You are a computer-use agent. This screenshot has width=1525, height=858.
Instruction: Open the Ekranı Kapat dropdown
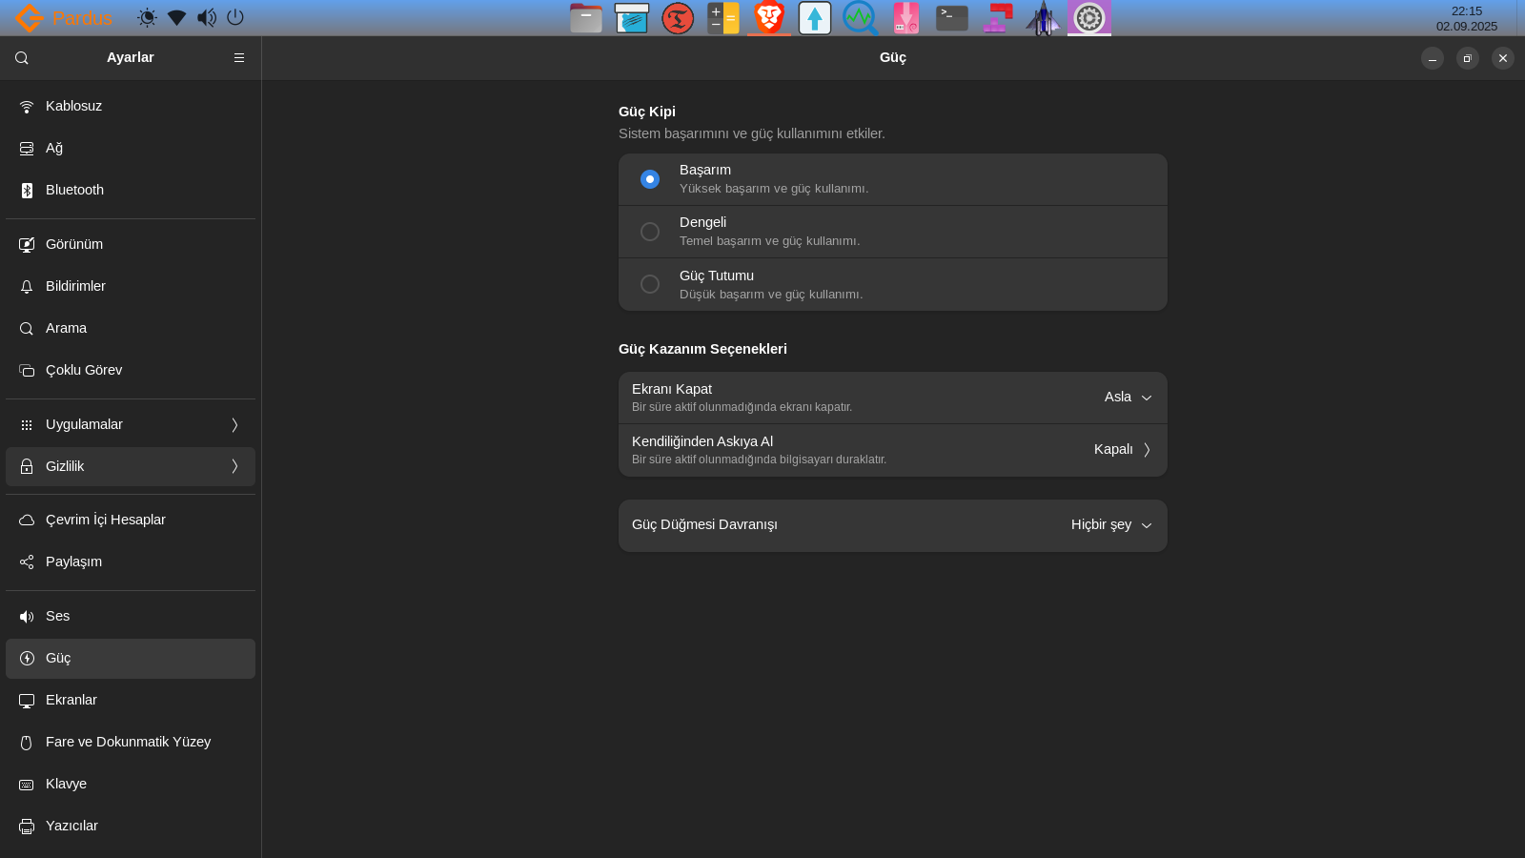(x=1128, y=398)
